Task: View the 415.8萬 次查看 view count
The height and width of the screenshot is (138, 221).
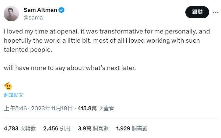Action: (96, 108)
